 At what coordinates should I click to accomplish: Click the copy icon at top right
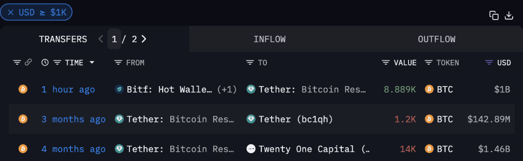click(494, 16)
